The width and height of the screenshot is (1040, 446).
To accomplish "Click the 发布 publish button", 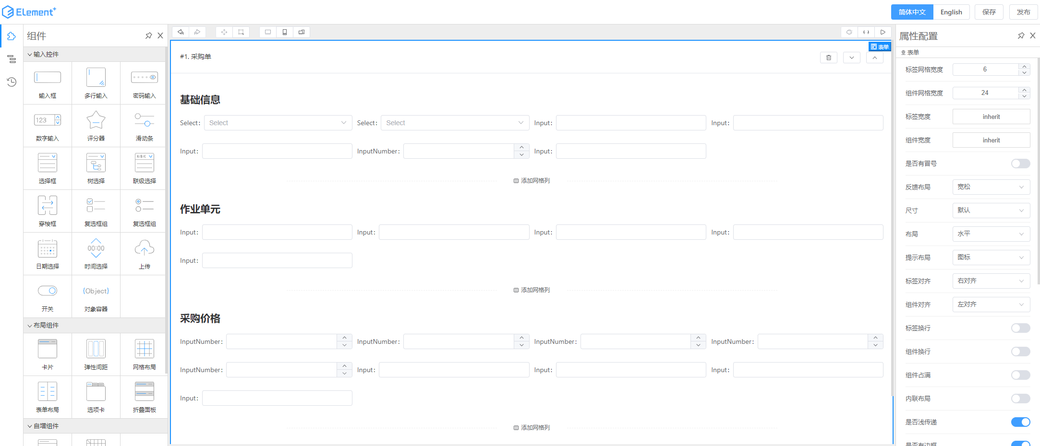I will 1023,12.
